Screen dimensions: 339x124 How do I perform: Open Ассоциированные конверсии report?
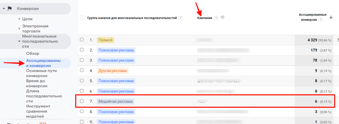tap(43, 63)
